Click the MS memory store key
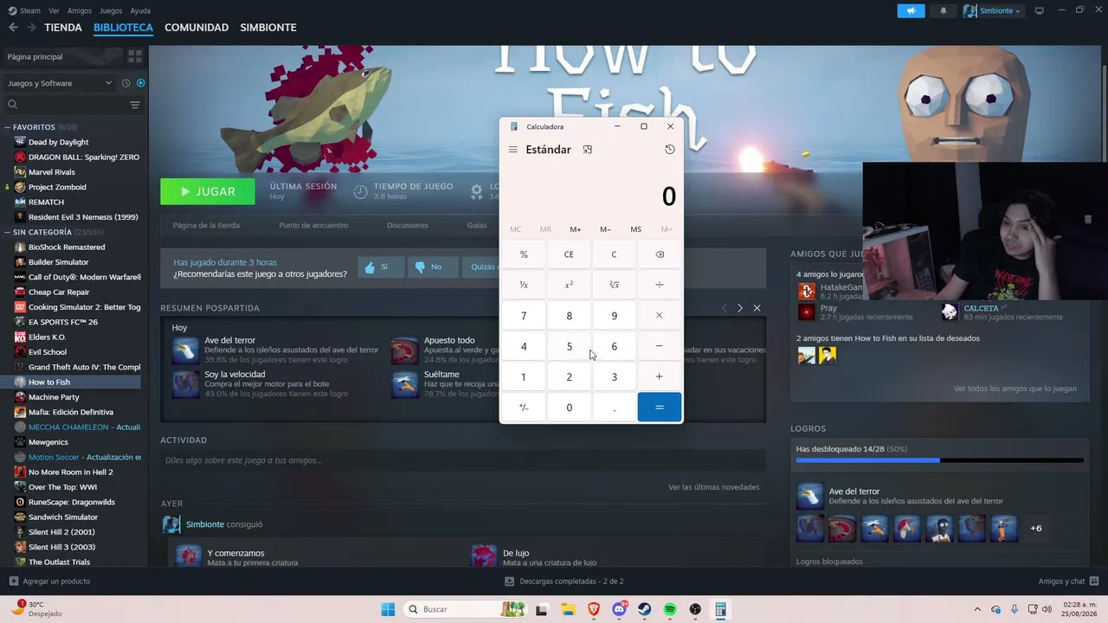Viewport: 1108px width, 623px height. [x=636, y=229]
